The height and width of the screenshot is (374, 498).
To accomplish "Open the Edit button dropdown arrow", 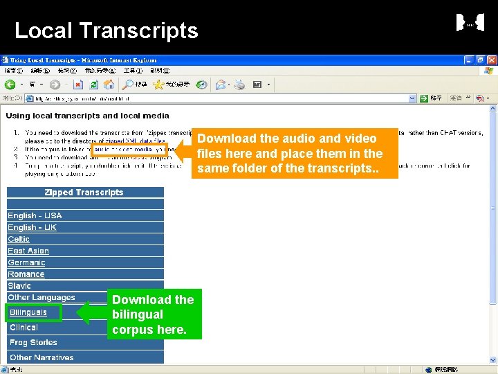I will [268, 84].
